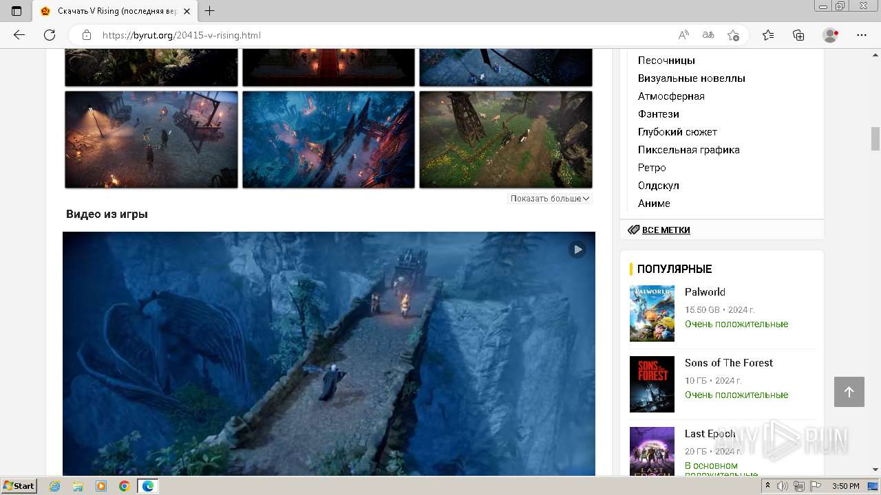Open the Favorites list
Viewport: 881px width, 495px height.
click(x=768, y=35)
